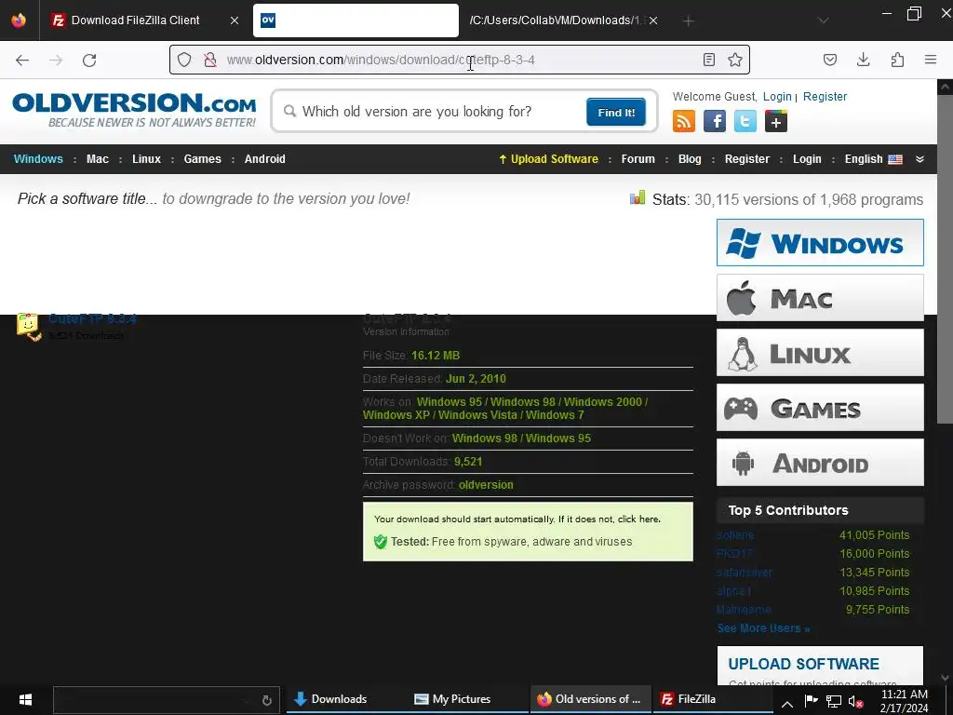Close the Download FileZilla Client tab
The height and width of the screenshot is (715, 953).
click(234, 20)
